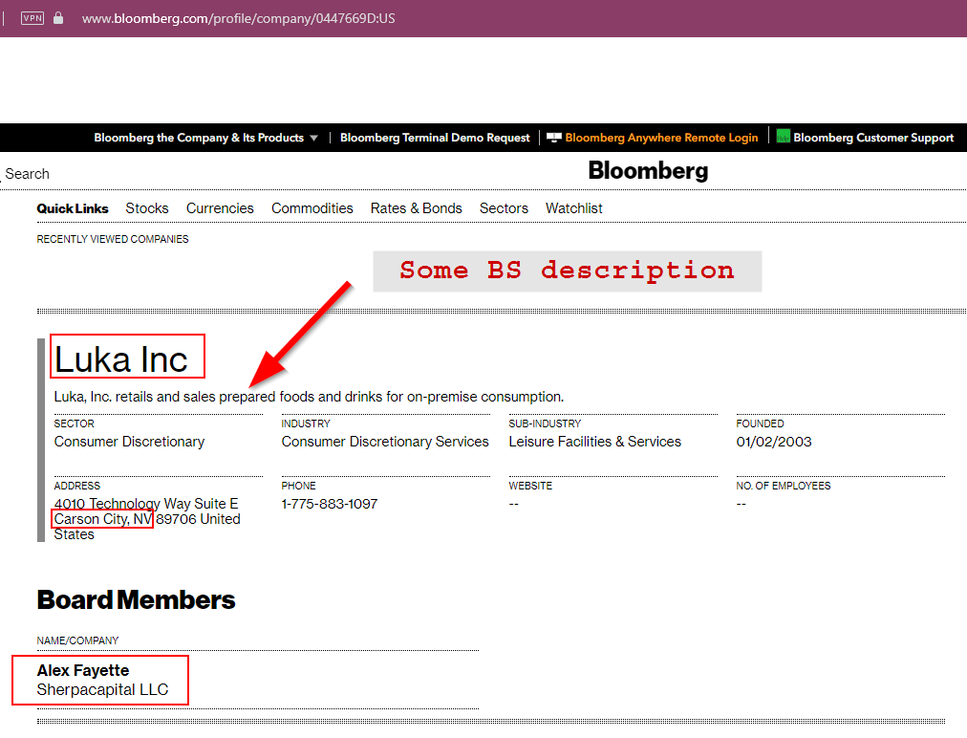Screen dimensions: 967x738
Task: Click Recently Viewed Companies label
Action: click(112, 239)
